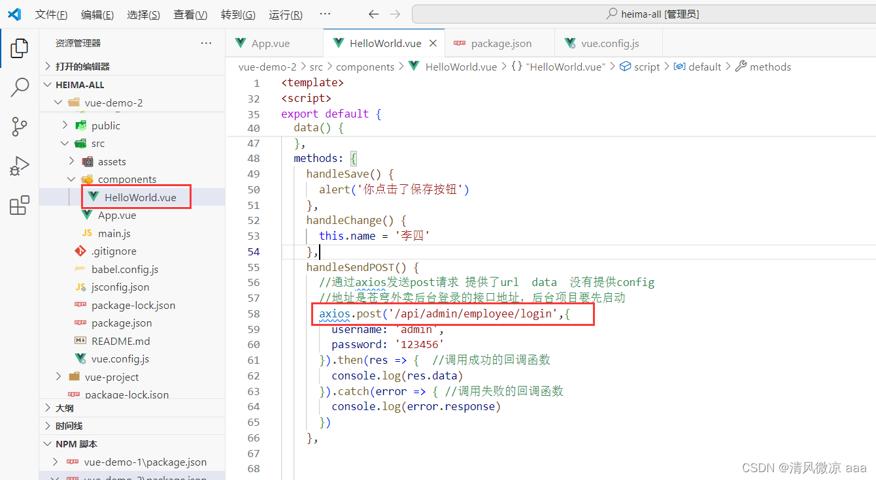Open the overflow menu bar ellipsis
The height and width of the screenshot is (480, 876).
coord(325,14)
